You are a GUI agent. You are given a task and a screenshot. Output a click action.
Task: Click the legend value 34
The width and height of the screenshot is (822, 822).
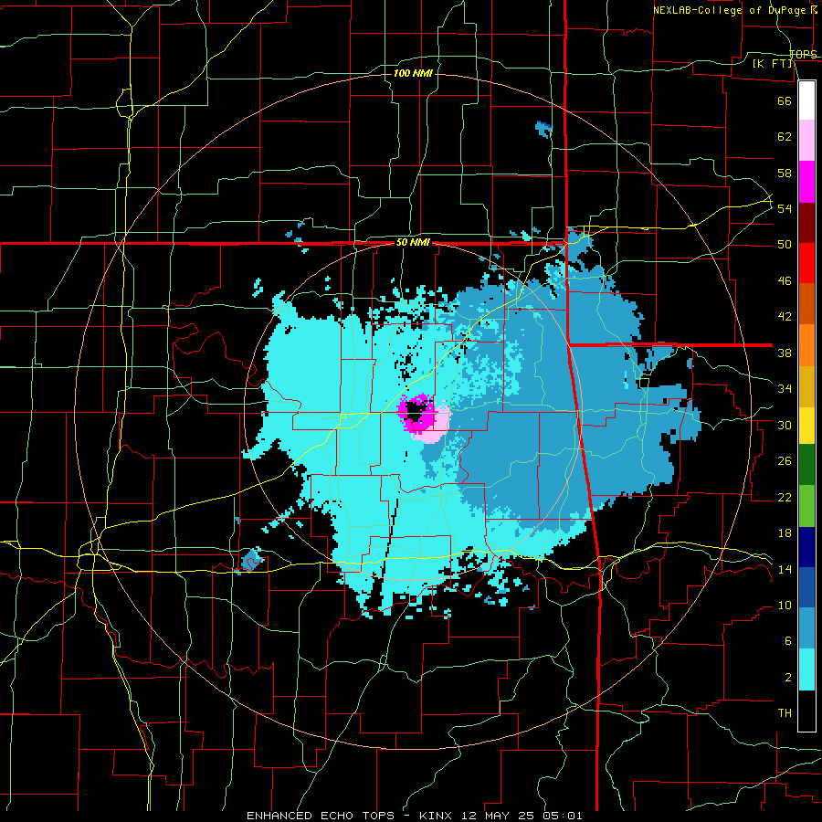tap(785, 389)
